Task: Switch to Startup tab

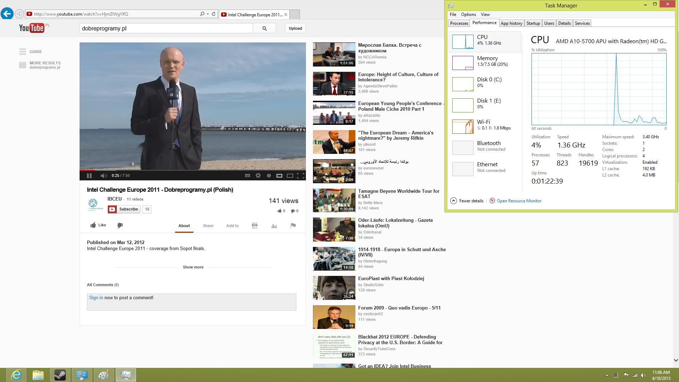Action: (533, 23)
